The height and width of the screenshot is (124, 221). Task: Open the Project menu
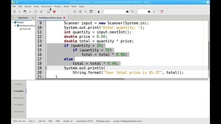tap(58, 6)
